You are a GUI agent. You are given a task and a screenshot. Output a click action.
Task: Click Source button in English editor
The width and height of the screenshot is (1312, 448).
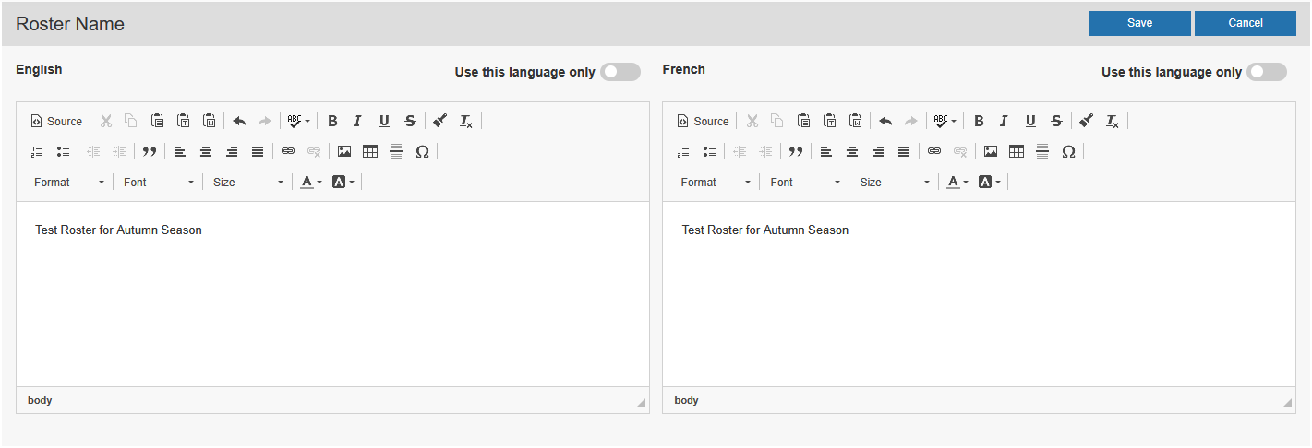coord(56,121)
